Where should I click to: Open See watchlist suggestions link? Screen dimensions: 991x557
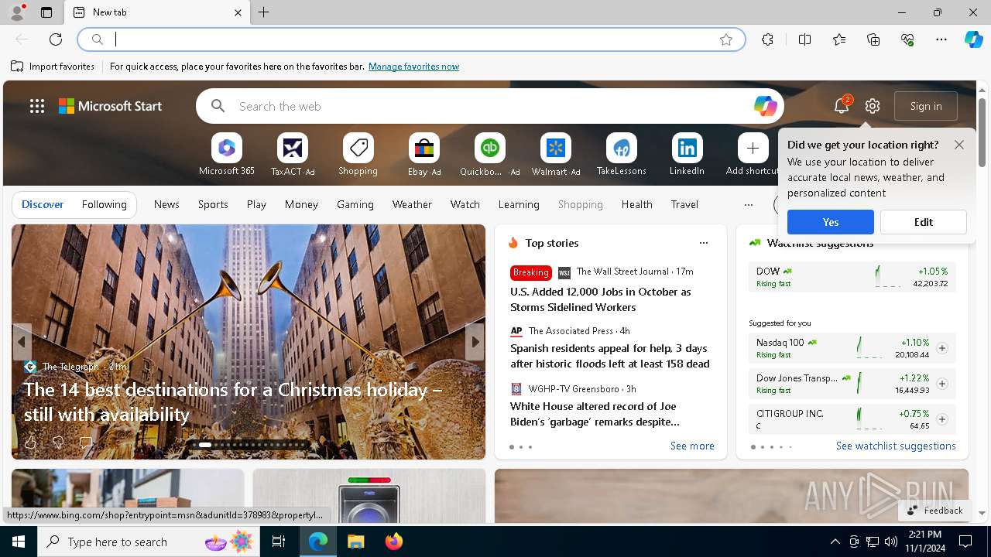[x=896, y=446]
